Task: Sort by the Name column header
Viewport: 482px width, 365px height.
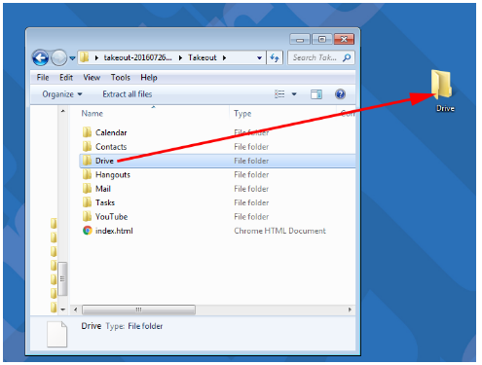Action: point(92,113)
